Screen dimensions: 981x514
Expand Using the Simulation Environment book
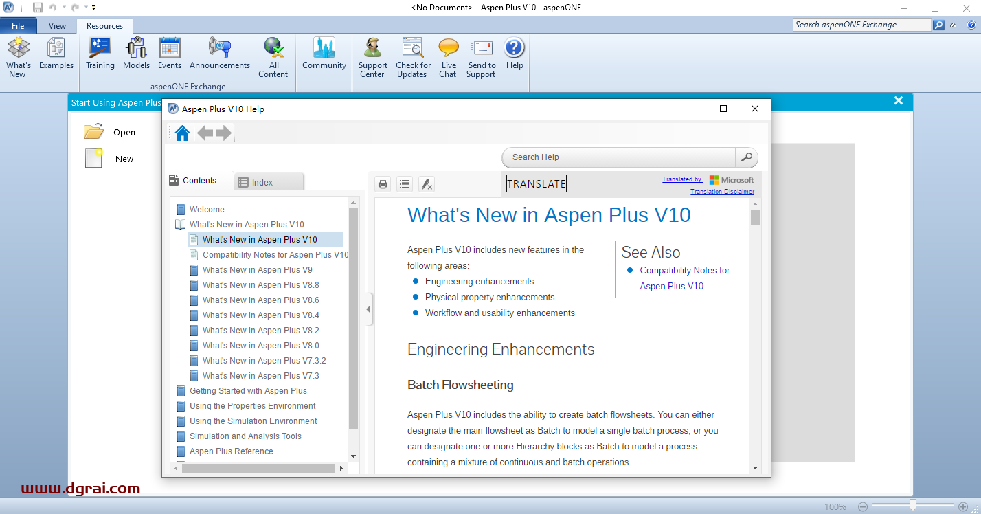coord(181,421)
